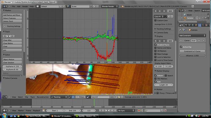Open the Help menu
The height and width of the screenshot is (118, 211).
tap(32, 6)
